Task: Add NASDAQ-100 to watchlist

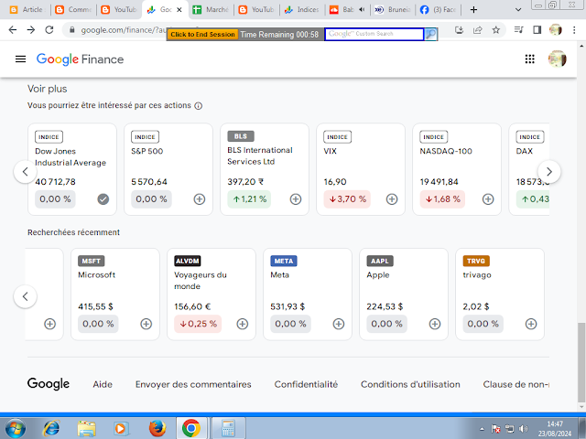Action: point(488,199)
